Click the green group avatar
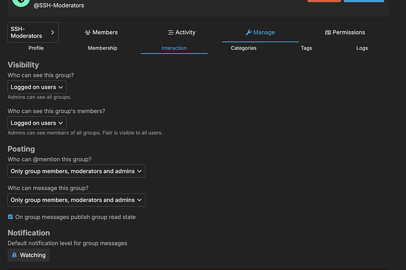Viewport: 406px width, 270px height. 21,3
